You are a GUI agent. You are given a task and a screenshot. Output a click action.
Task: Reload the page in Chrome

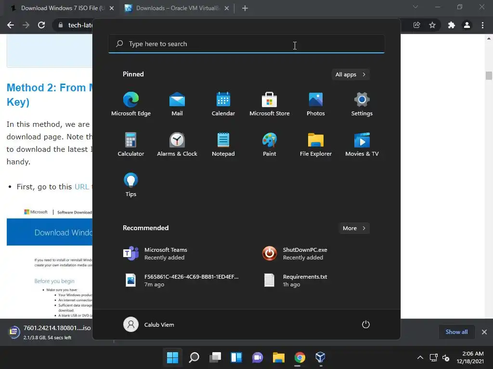41,25
